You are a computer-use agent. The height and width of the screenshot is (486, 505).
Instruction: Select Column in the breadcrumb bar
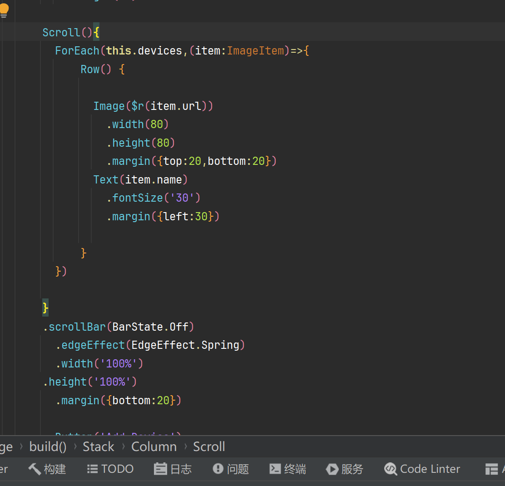(x=154, y=446)
